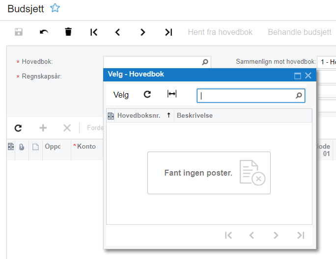The image size is (336, 259).
Task: Go to previous record in main toolbar
Action: click(x=117, y=32)
